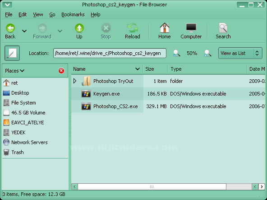Go to the Home folder
267x200 pixels.
click(x=164, y=31)
